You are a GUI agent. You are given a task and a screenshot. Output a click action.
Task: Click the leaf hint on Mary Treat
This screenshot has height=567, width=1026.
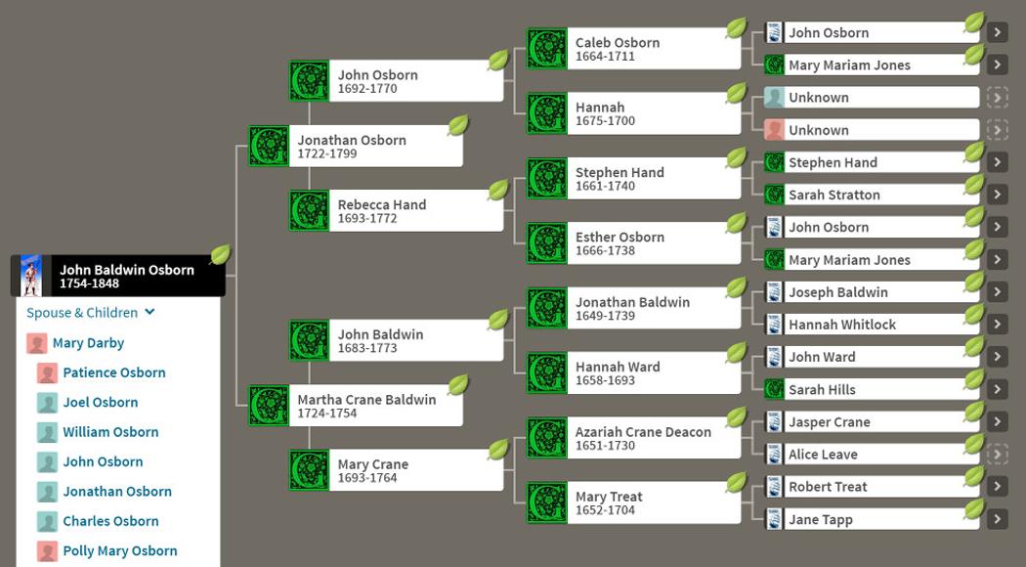tap(736, 482)
